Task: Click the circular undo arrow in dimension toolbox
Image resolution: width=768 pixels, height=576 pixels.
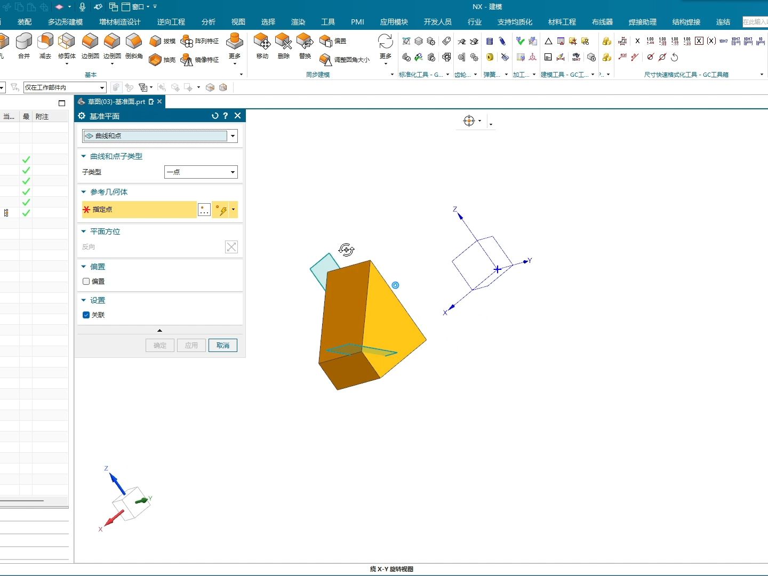Action: pyautogui.click(x=675, y=57)
